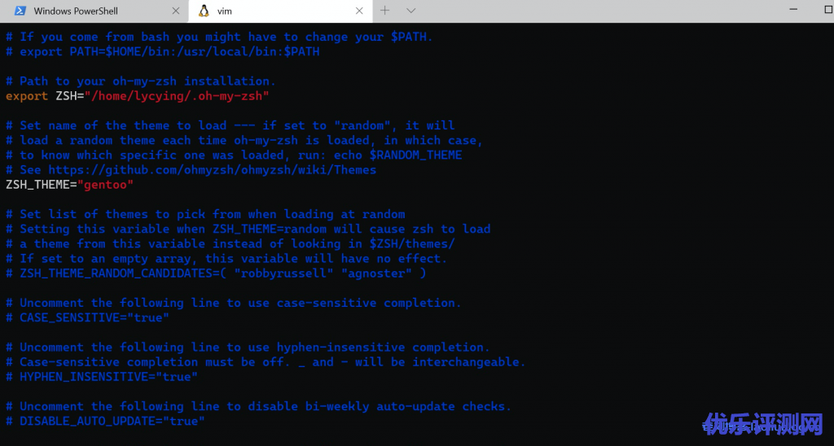
Task: Click the DISABLE_AUTO_UPDATE="true" commented line
Action: (x=112, y=421)
